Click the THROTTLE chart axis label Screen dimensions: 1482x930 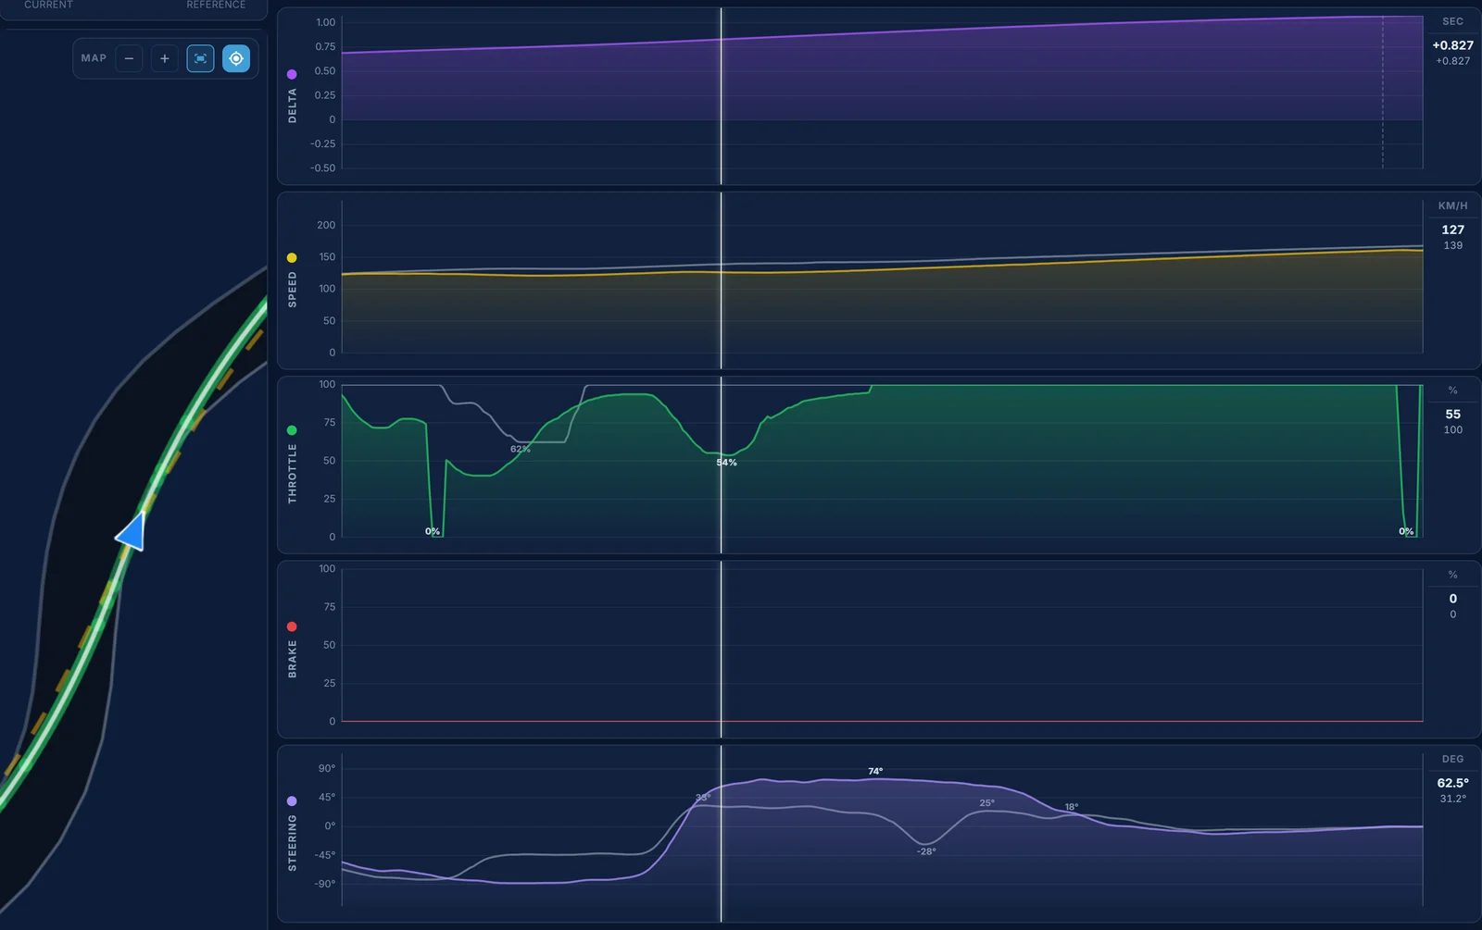click(x=293, y=473)
